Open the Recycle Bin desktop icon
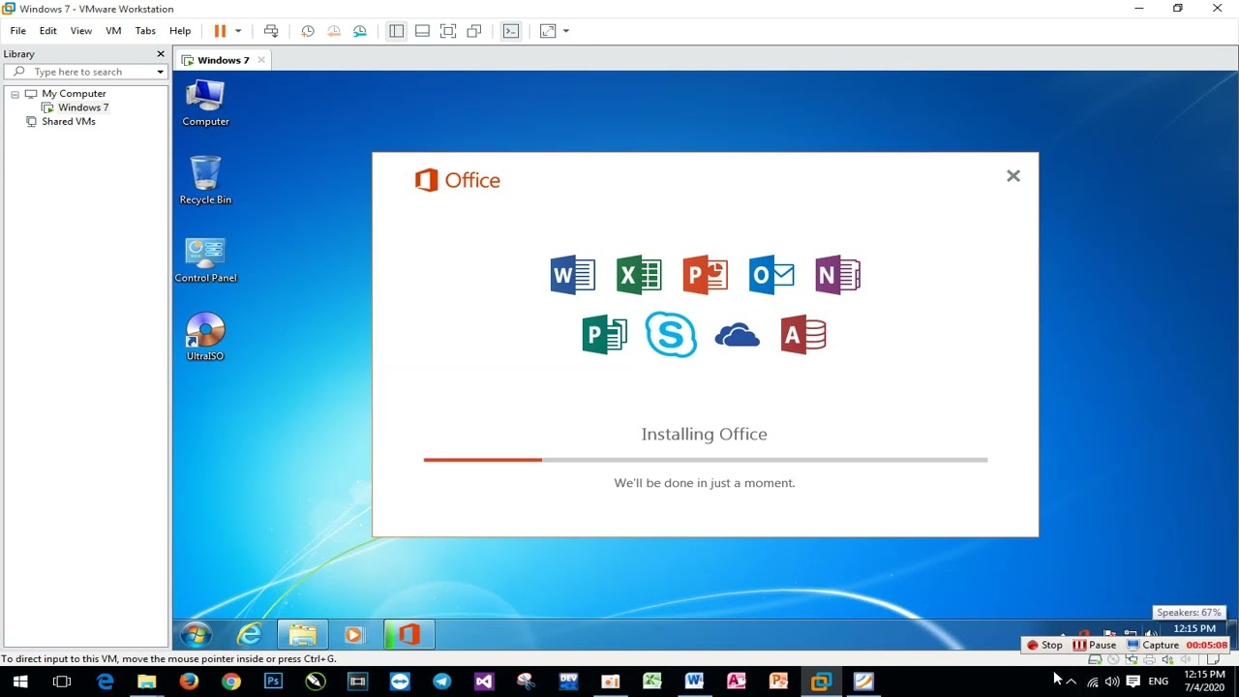This screenshot has width=1239, height=697. click(x=205, y=180)
